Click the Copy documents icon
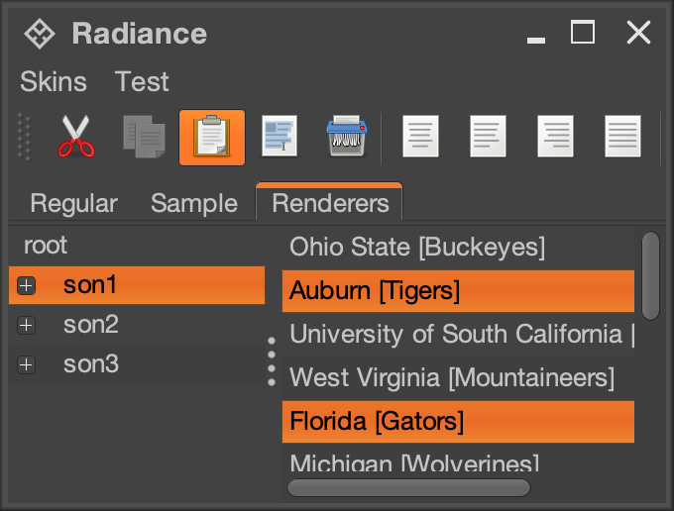 pos(144,137)
